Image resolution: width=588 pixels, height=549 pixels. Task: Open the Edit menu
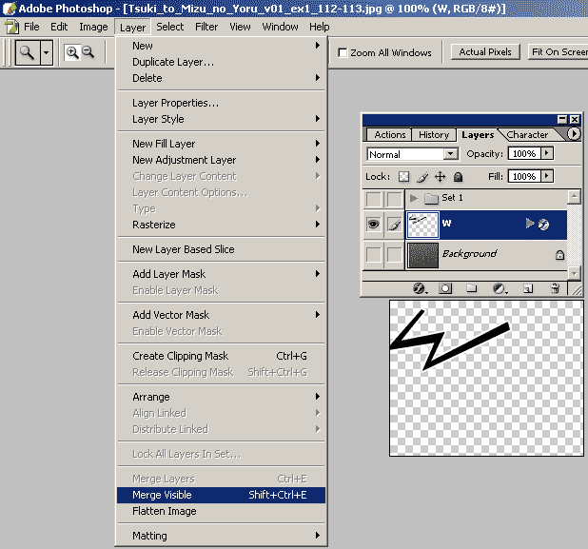[59, 27]
